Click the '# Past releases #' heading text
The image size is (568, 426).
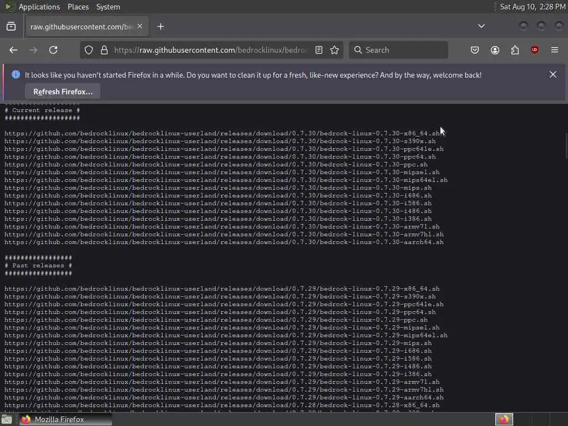[x=38, y=266]
